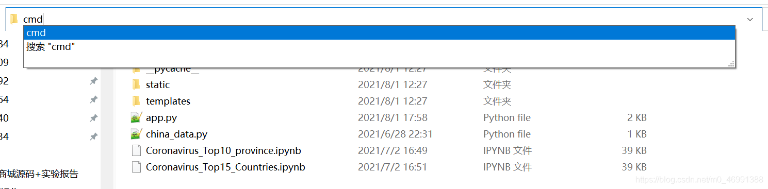Viewport: 768px width, 189px height.
Task: Click the app.py Python file icon
Action: (136, 117)
